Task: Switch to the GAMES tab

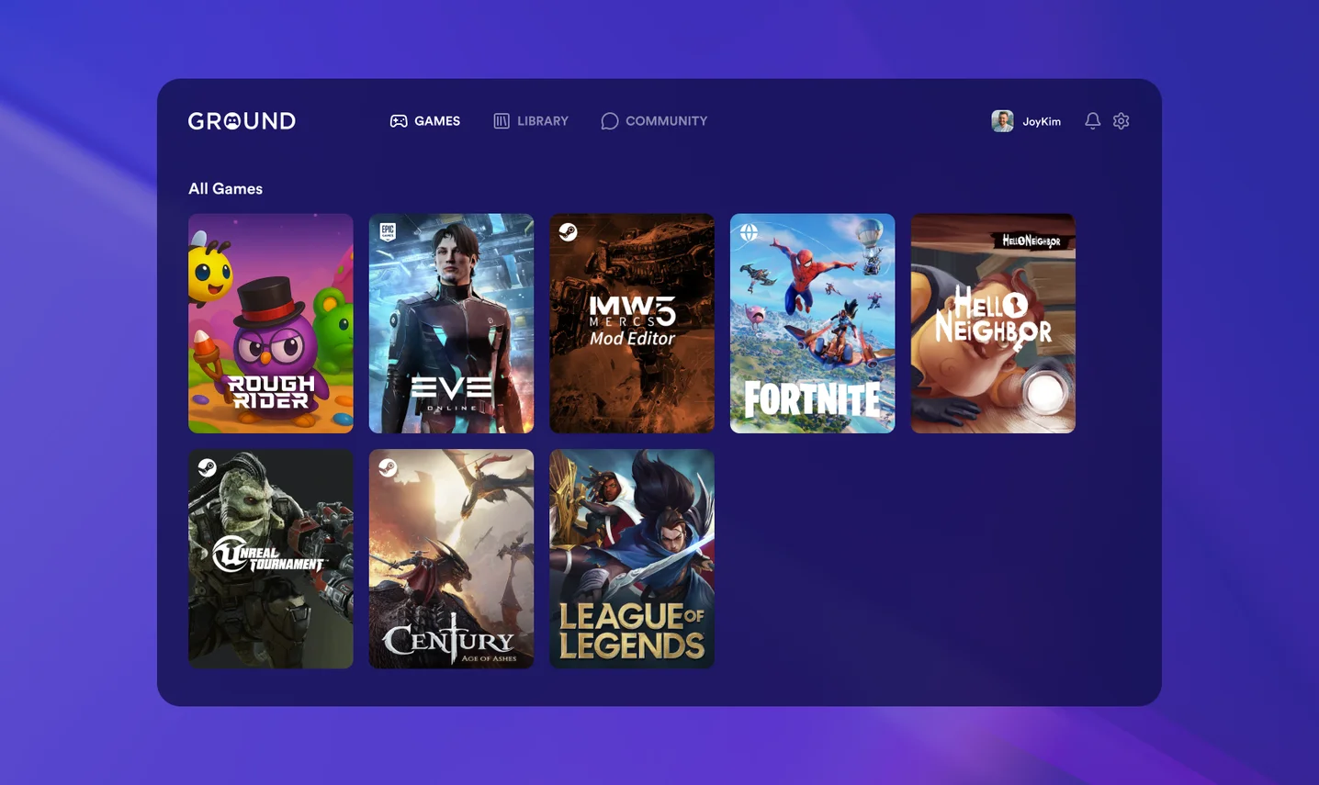Action: (x=425, y=121)
